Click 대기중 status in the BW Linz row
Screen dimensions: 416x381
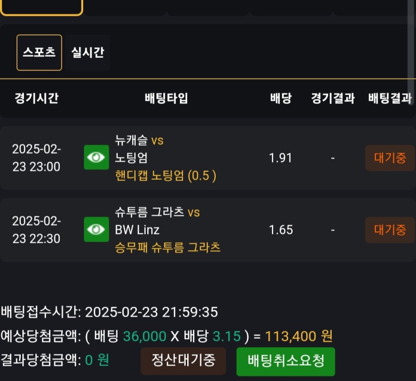click(389, 230)
